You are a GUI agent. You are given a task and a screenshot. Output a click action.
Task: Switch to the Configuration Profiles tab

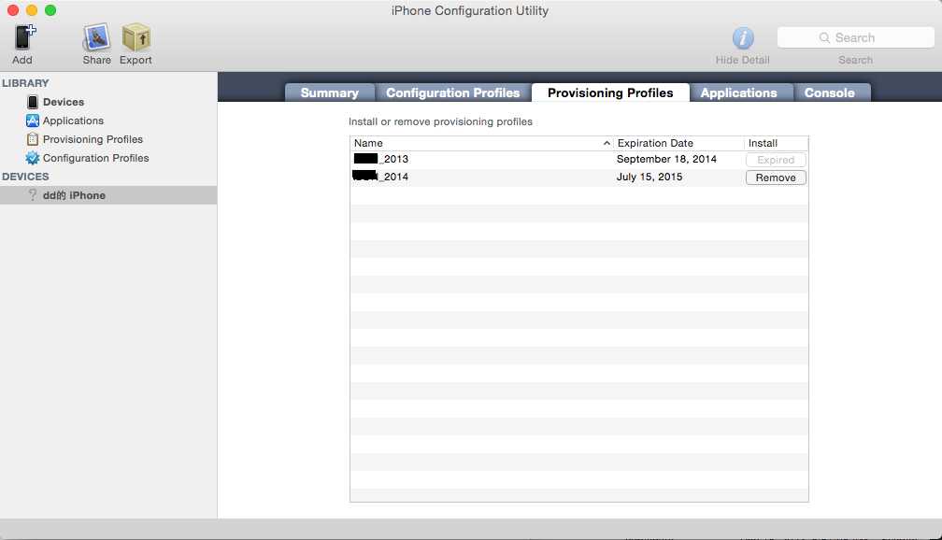point(453,92)
